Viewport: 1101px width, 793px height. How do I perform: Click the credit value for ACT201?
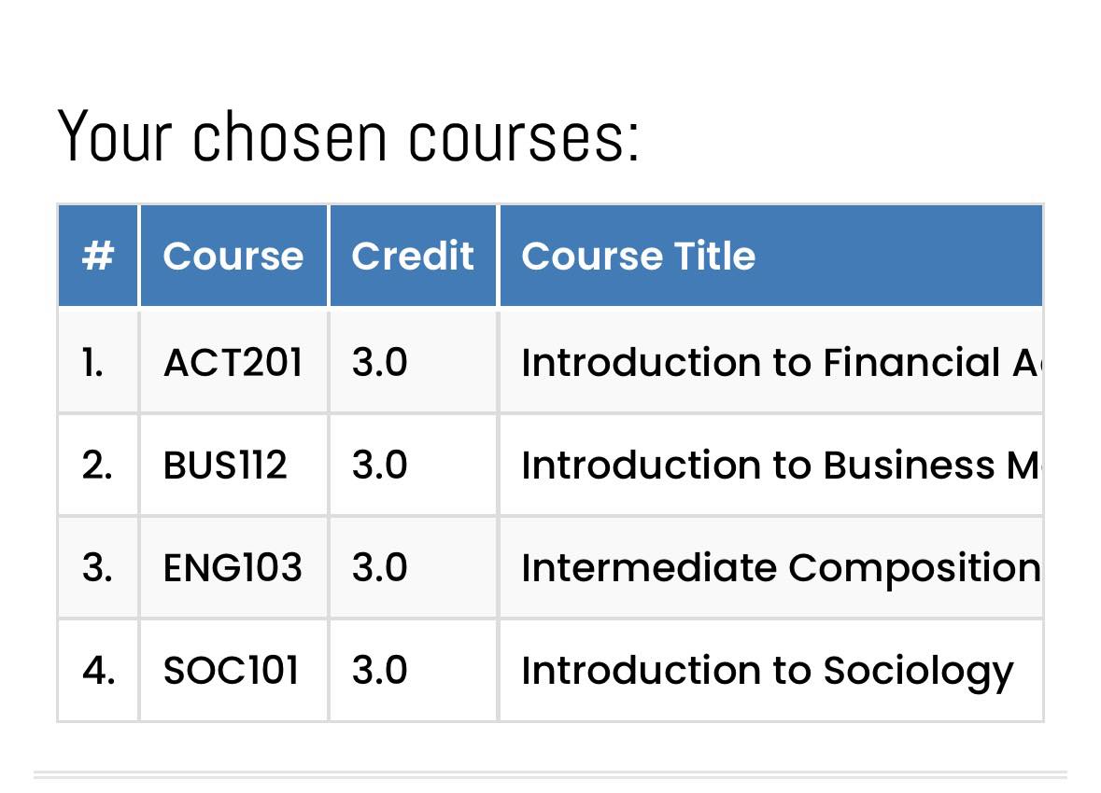click(379, 363)
